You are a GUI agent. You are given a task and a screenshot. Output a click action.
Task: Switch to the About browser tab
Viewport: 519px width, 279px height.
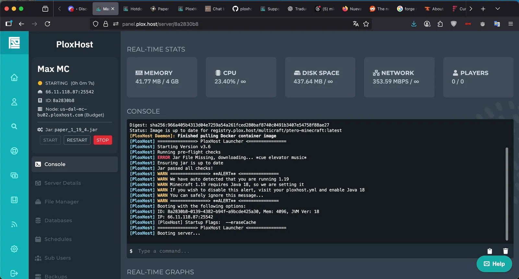(434, 9)
